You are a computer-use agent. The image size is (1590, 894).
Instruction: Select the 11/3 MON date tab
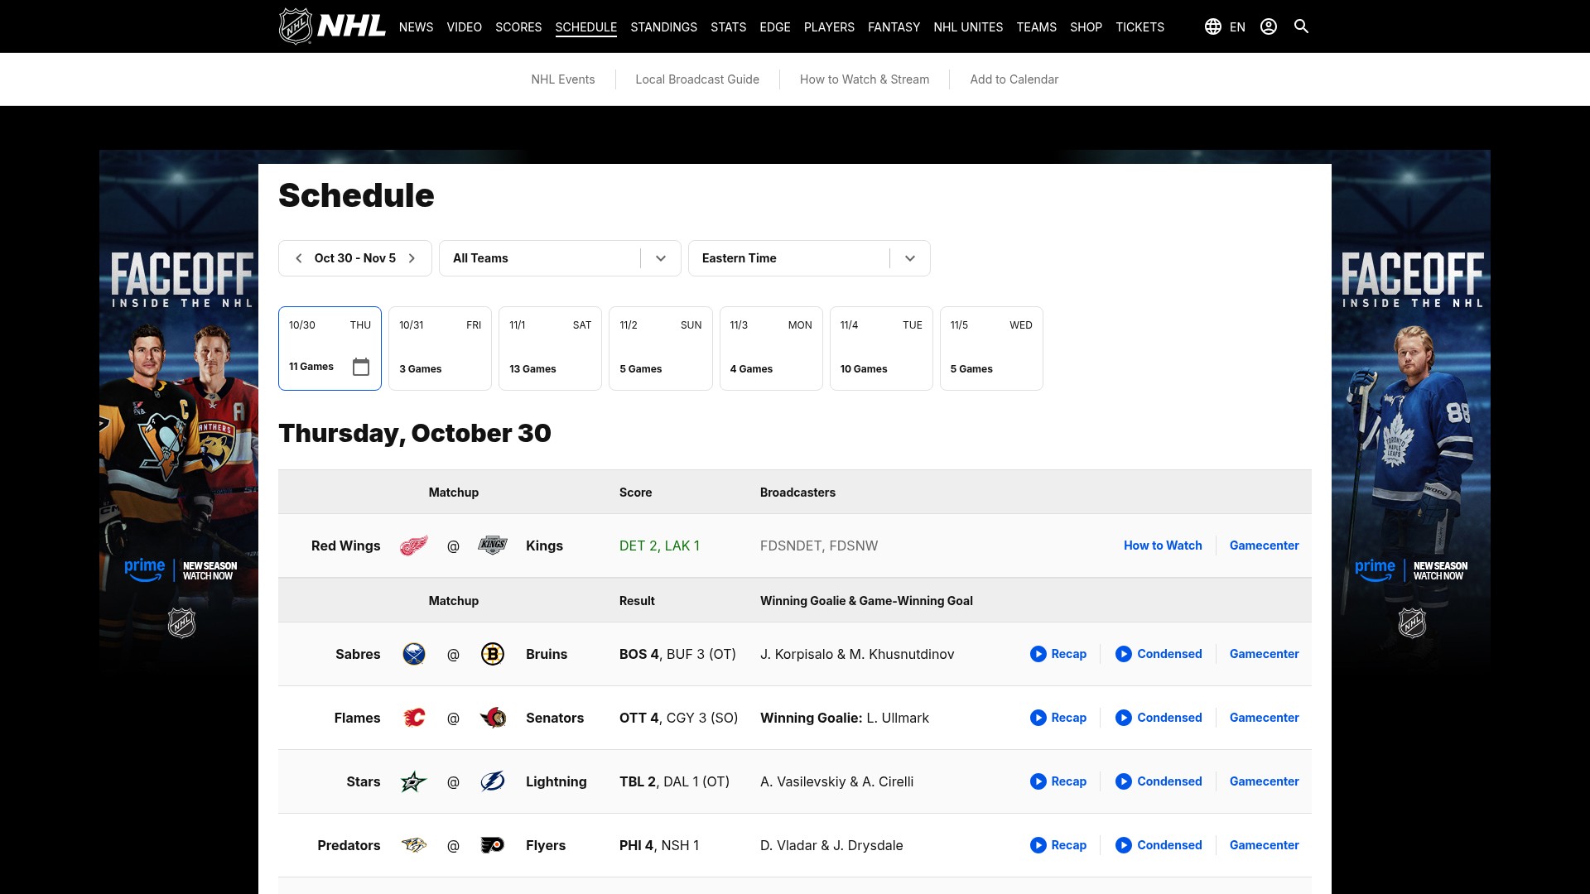tap(771, 348)
